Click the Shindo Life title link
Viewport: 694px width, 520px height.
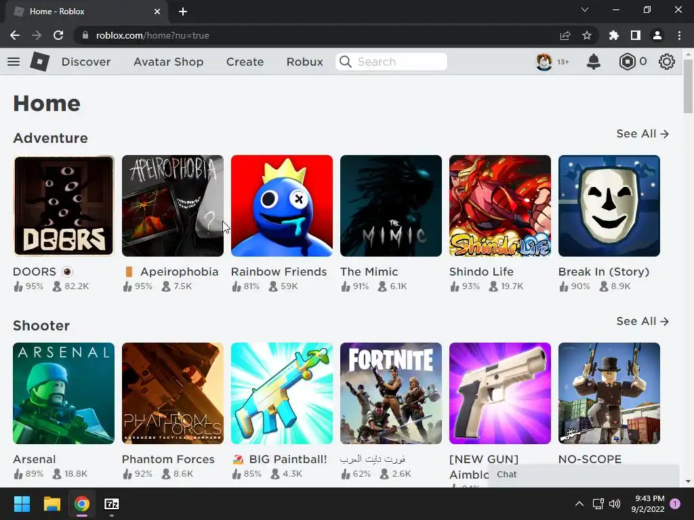[482, 272]
